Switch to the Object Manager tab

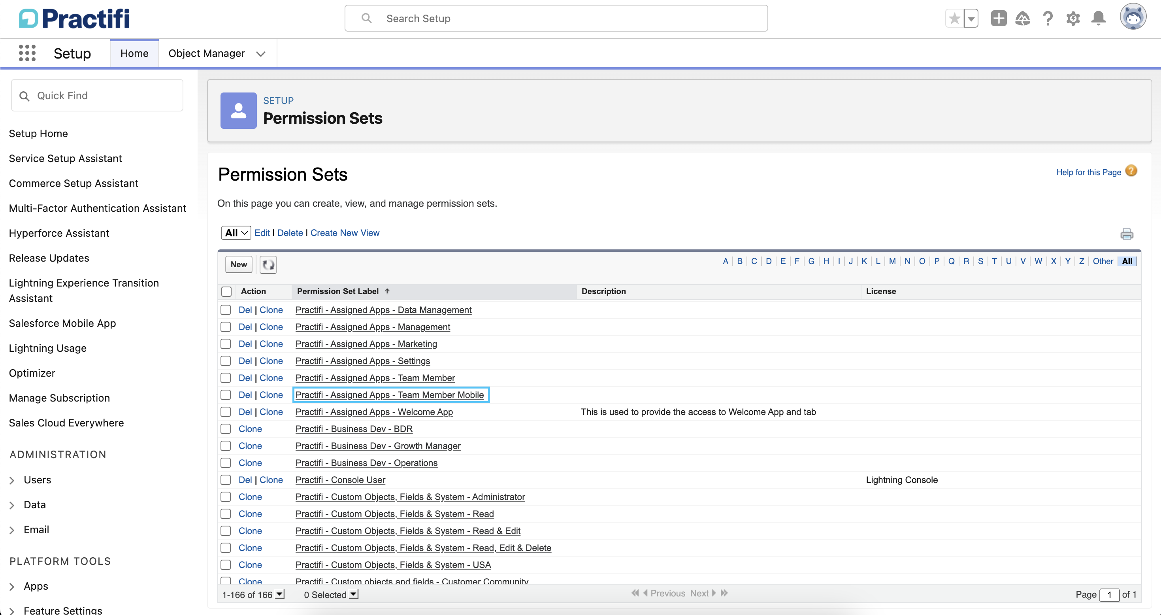(206, 53)
